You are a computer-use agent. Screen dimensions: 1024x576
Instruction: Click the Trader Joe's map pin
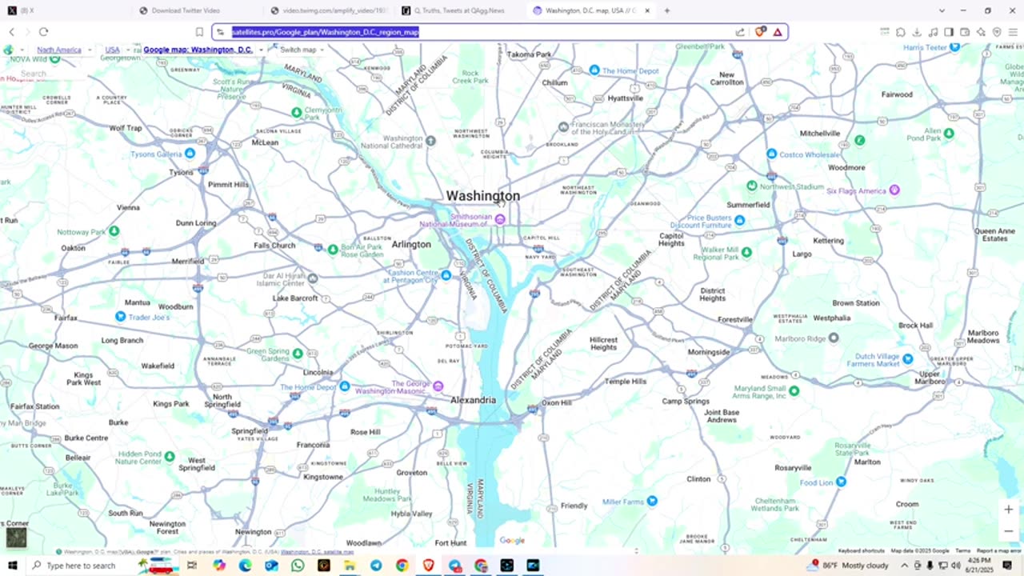point(121,317)
